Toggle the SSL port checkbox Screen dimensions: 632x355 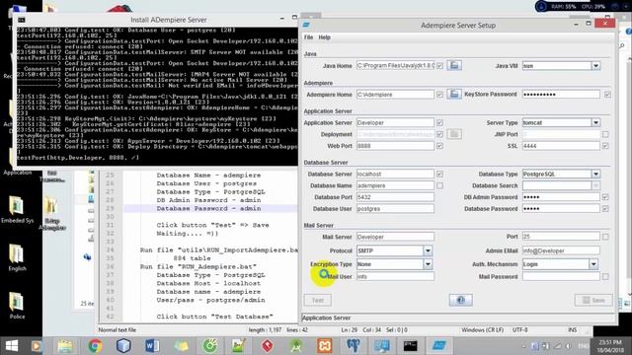(605, 146)
